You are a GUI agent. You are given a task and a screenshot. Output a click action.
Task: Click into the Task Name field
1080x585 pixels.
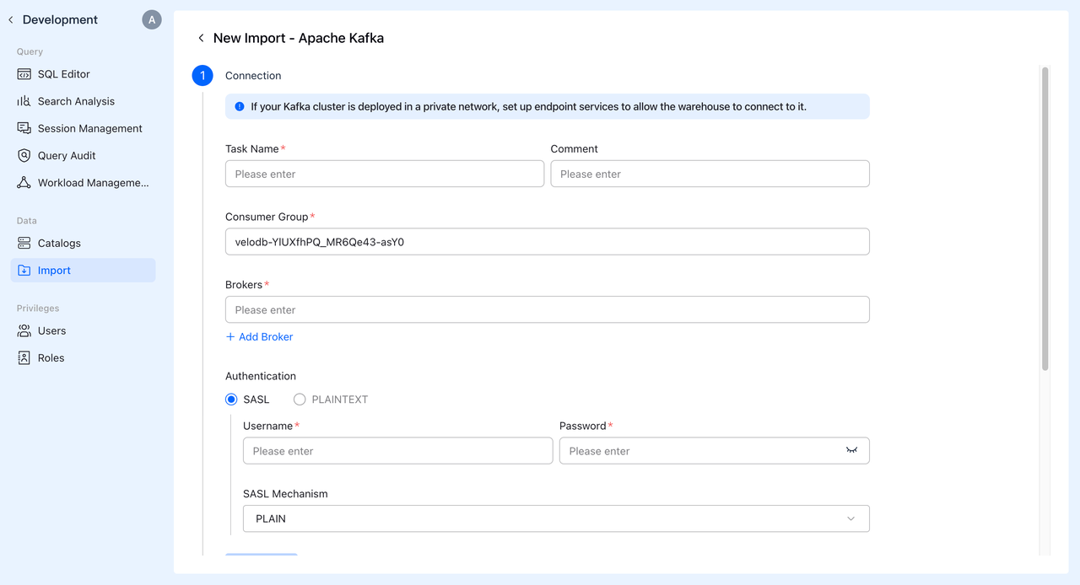(384, 174)
